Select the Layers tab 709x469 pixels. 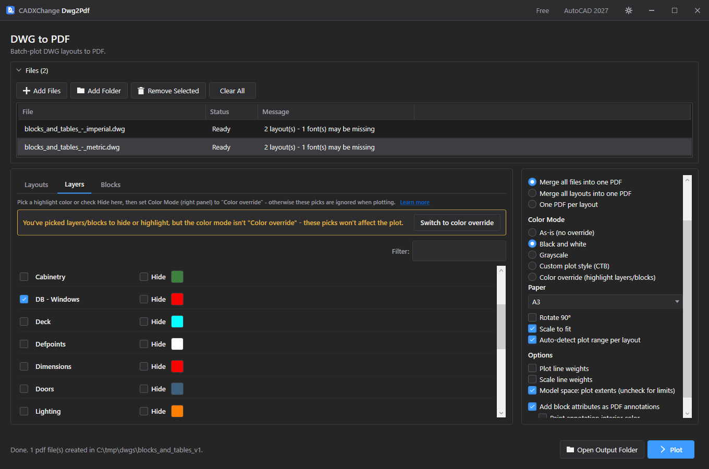point(75,184)
